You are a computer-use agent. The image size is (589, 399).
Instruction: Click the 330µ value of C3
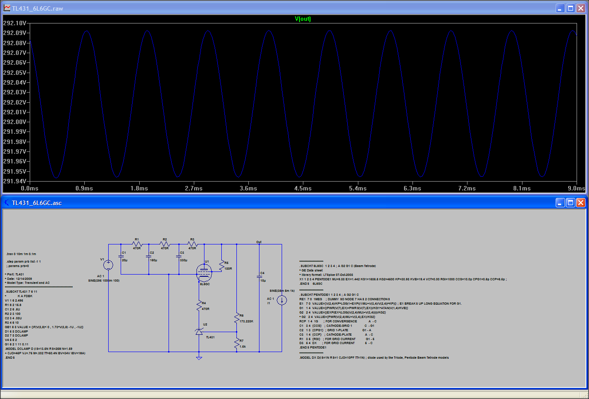click(183, 260)
